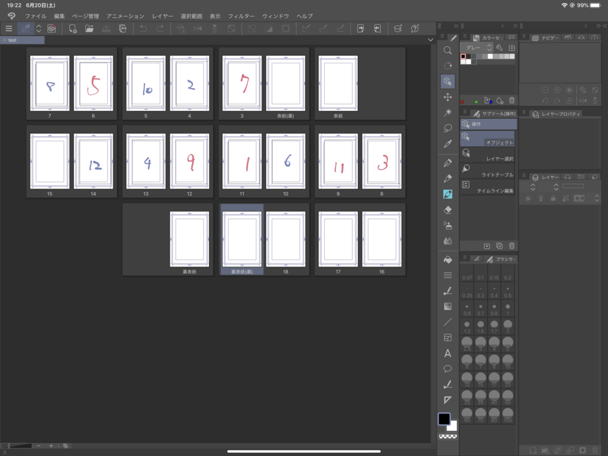Select the Text tool
The image size is (608, 456).
point(448,353)
